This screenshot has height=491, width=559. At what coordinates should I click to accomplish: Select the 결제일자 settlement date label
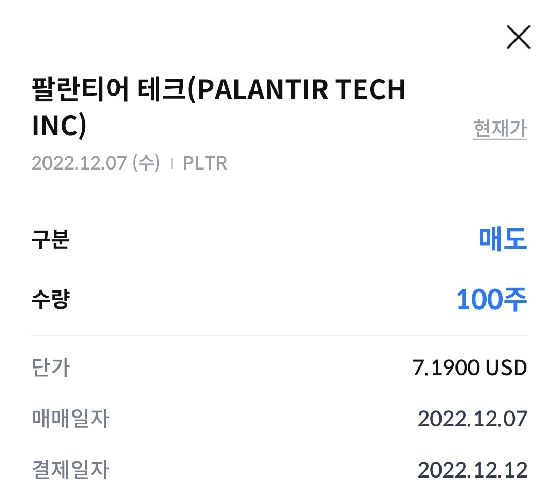[70, 470]
